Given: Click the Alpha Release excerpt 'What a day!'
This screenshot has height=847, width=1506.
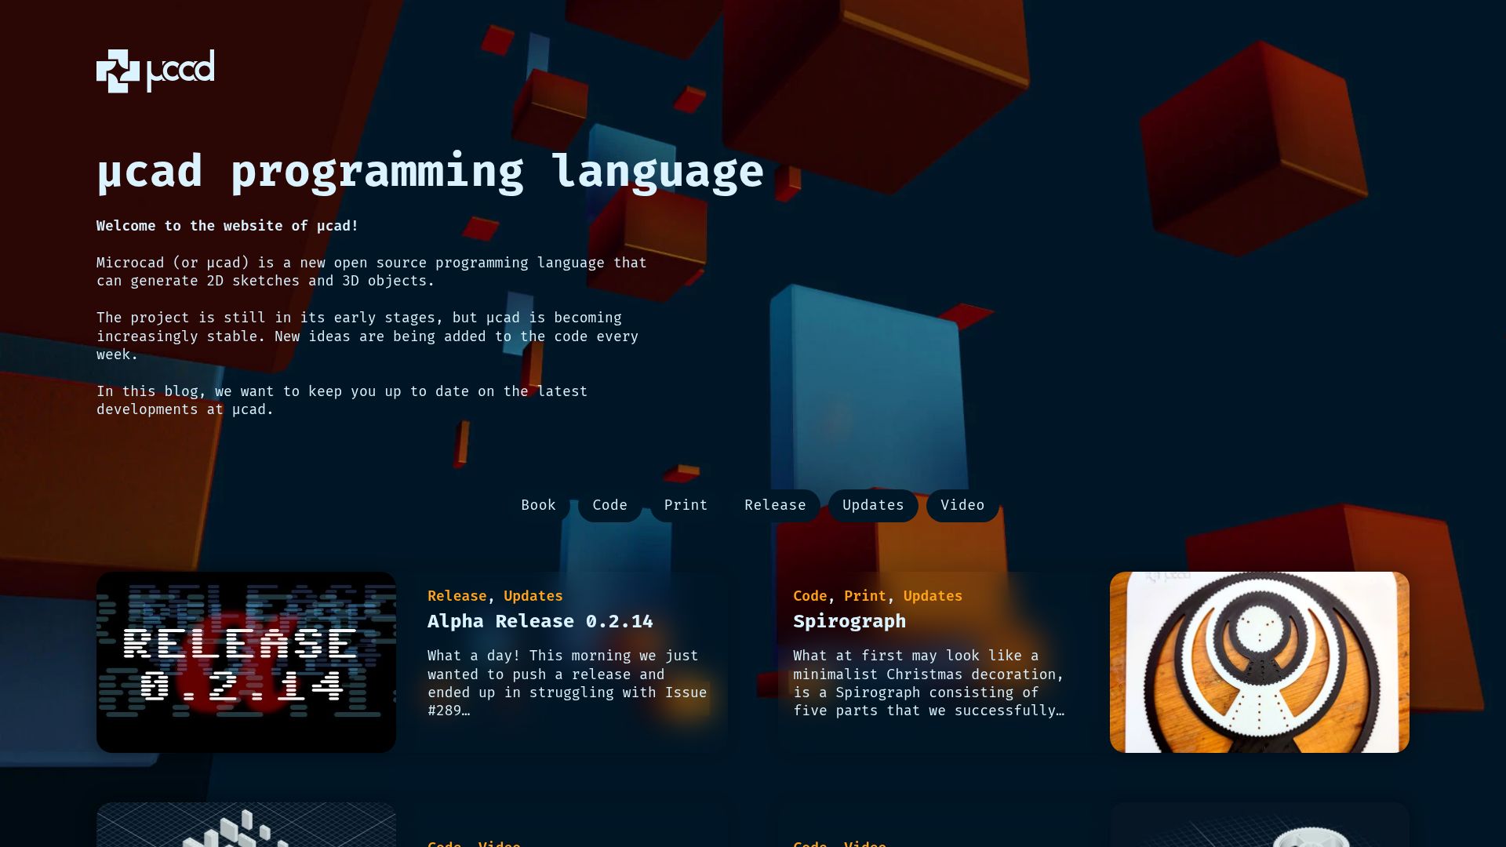Looking at the screenshot, I should (568, 683).
